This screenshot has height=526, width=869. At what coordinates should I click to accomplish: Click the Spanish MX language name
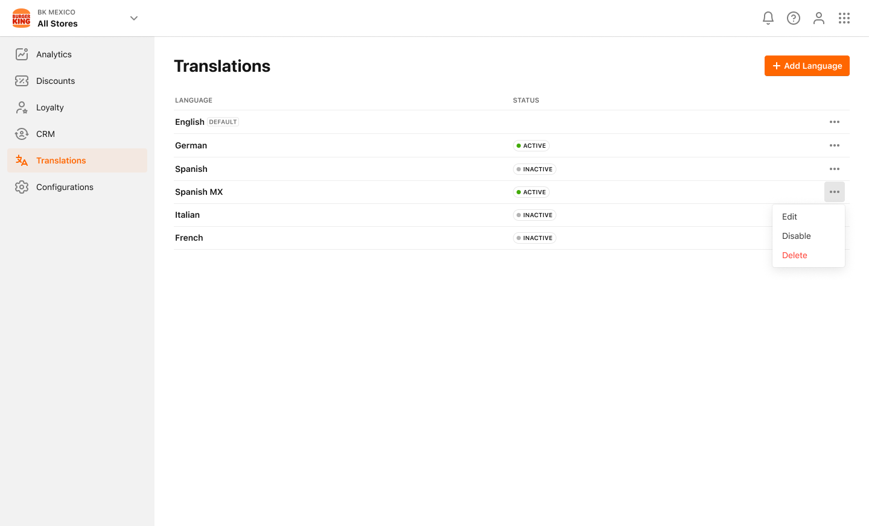pyautogui.click(x=199, y=192)
